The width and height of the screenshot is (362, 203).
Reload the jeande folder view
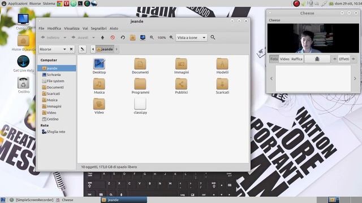click(123, 38)
